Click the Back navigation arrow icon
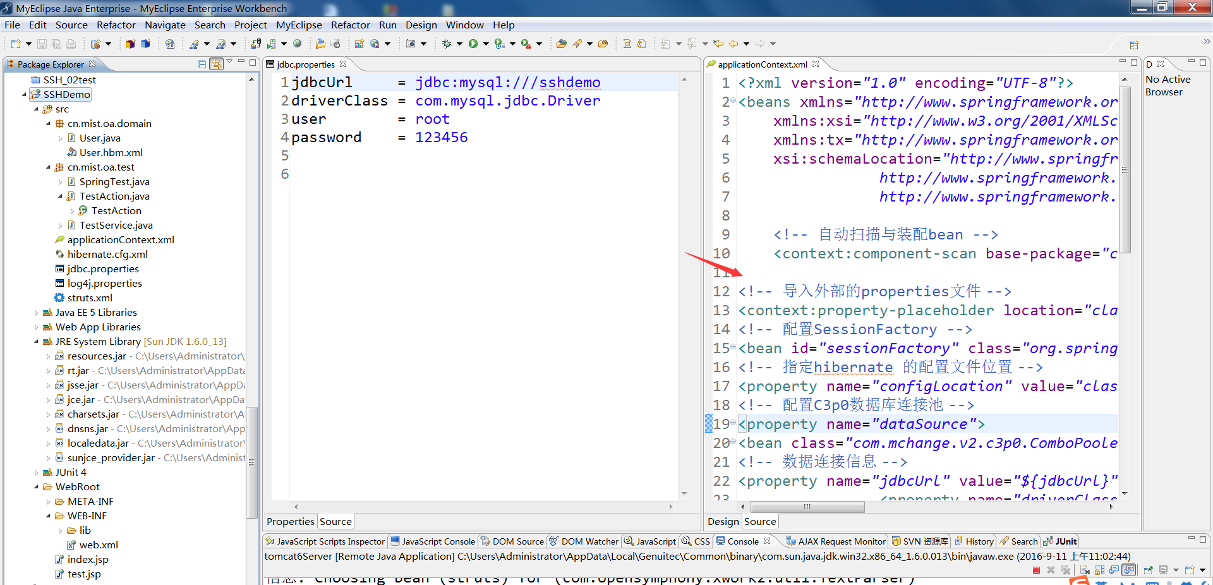 pyautogui.click(x=733, y=44)
